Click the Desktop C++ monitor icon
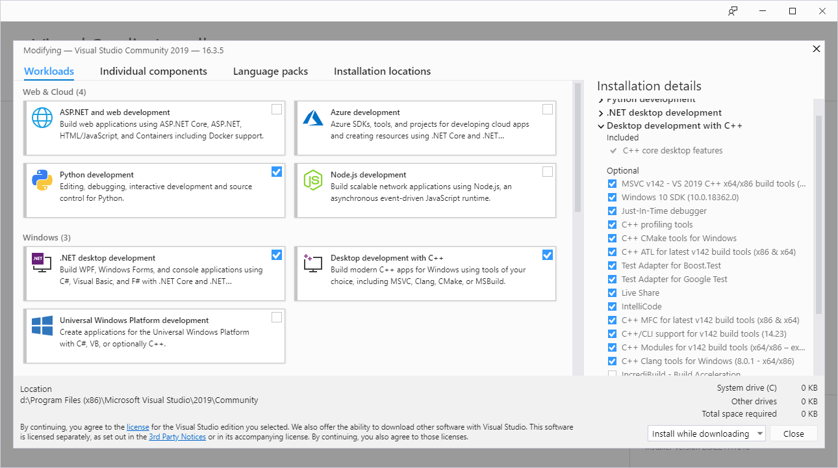The height and width of the screenshot is (468, 838). tap(313, 263)
